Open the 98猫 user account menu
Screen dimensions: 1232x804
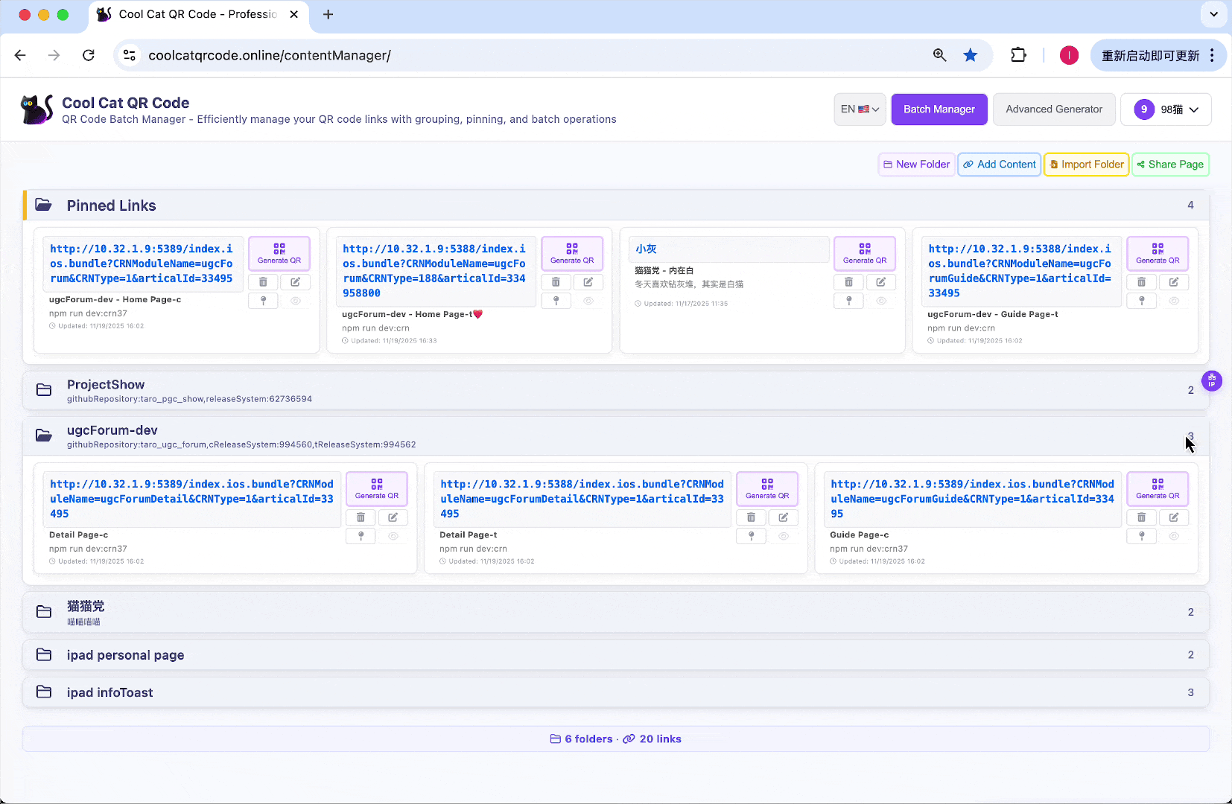tap(1166, 109)
